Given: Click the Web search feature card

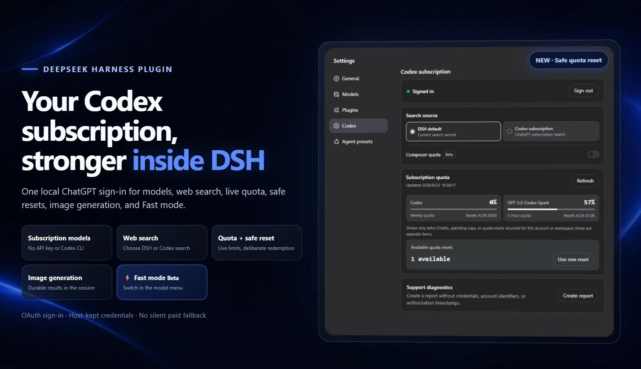Looking at the screenshot, I should point(162,243).
